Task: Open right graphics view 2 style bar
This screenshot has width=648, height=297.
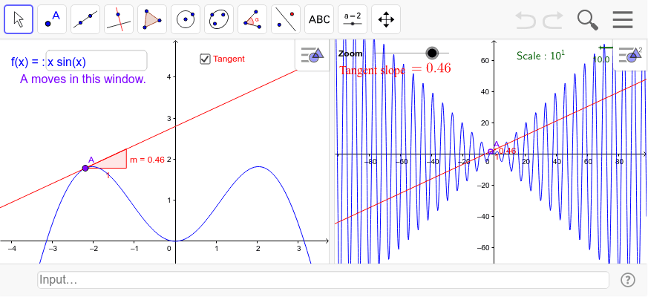Action: tap(630, 55)
